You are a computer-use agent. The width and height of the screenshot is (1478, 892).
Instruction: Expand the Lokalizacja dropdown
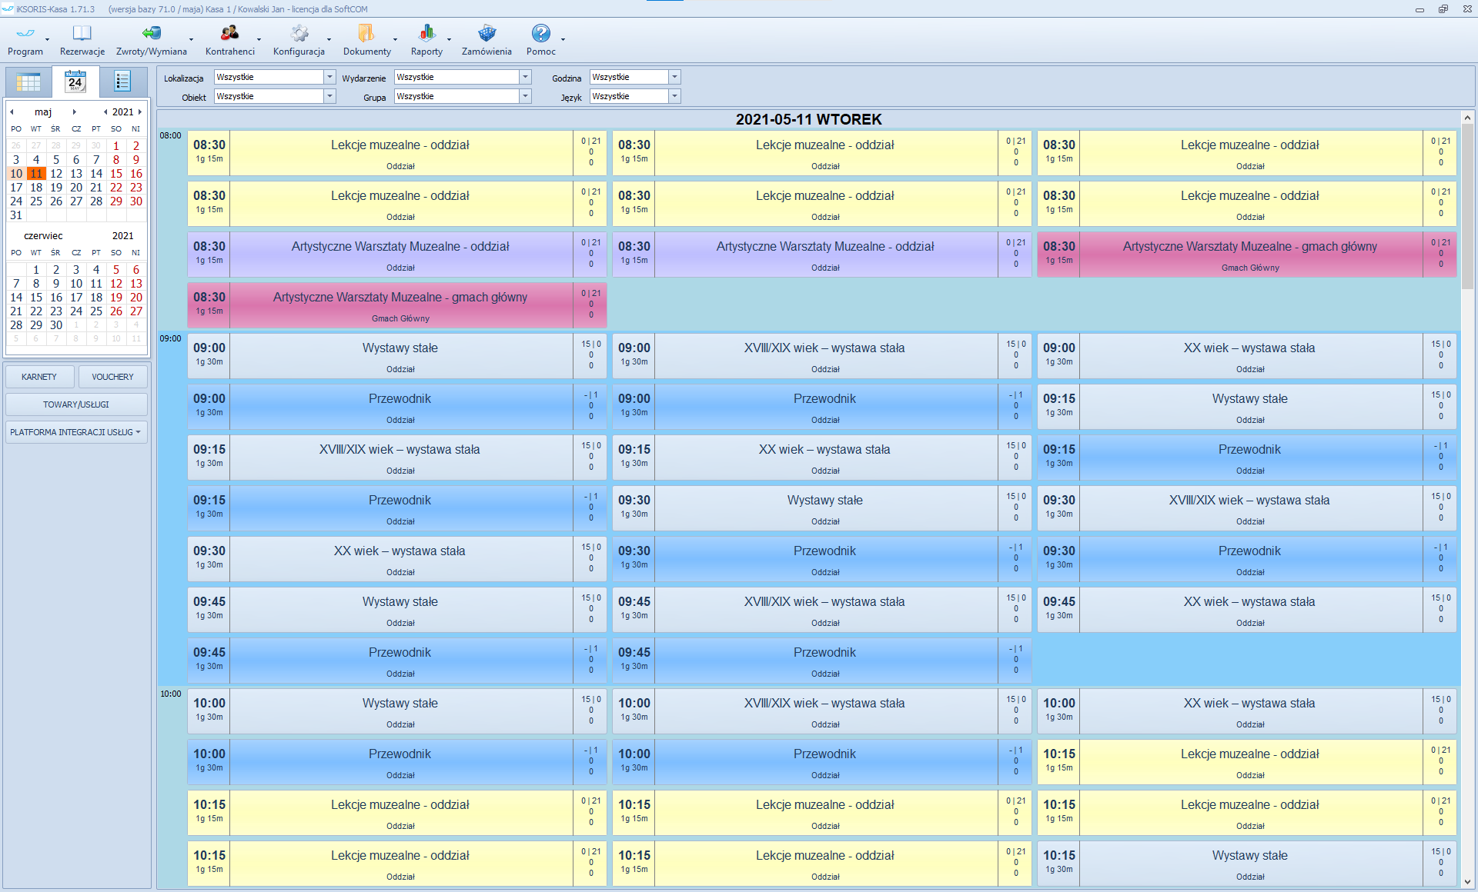[329, 77]
